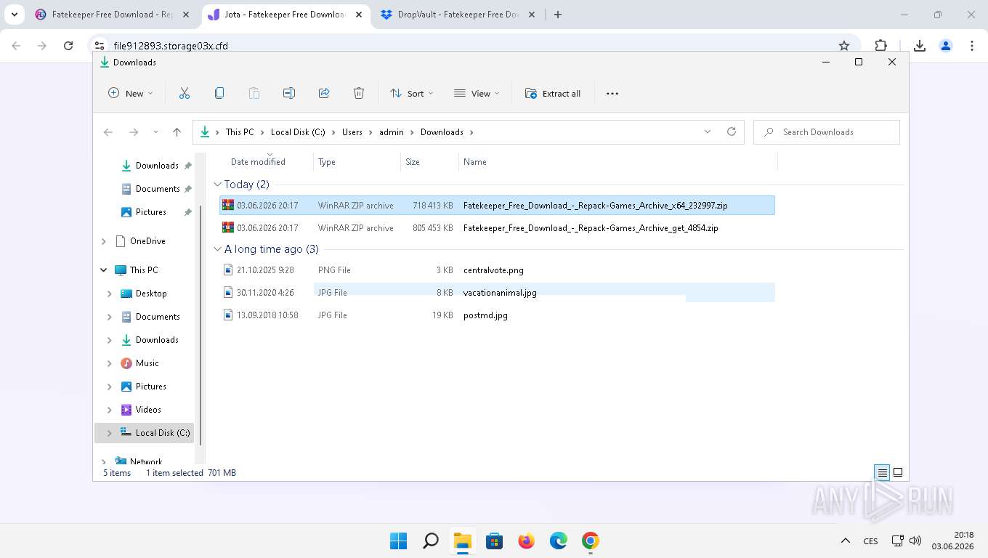Switch to large thumbnails view layout
The height and width of the screenshot is (558, 988).
[898, 472]
